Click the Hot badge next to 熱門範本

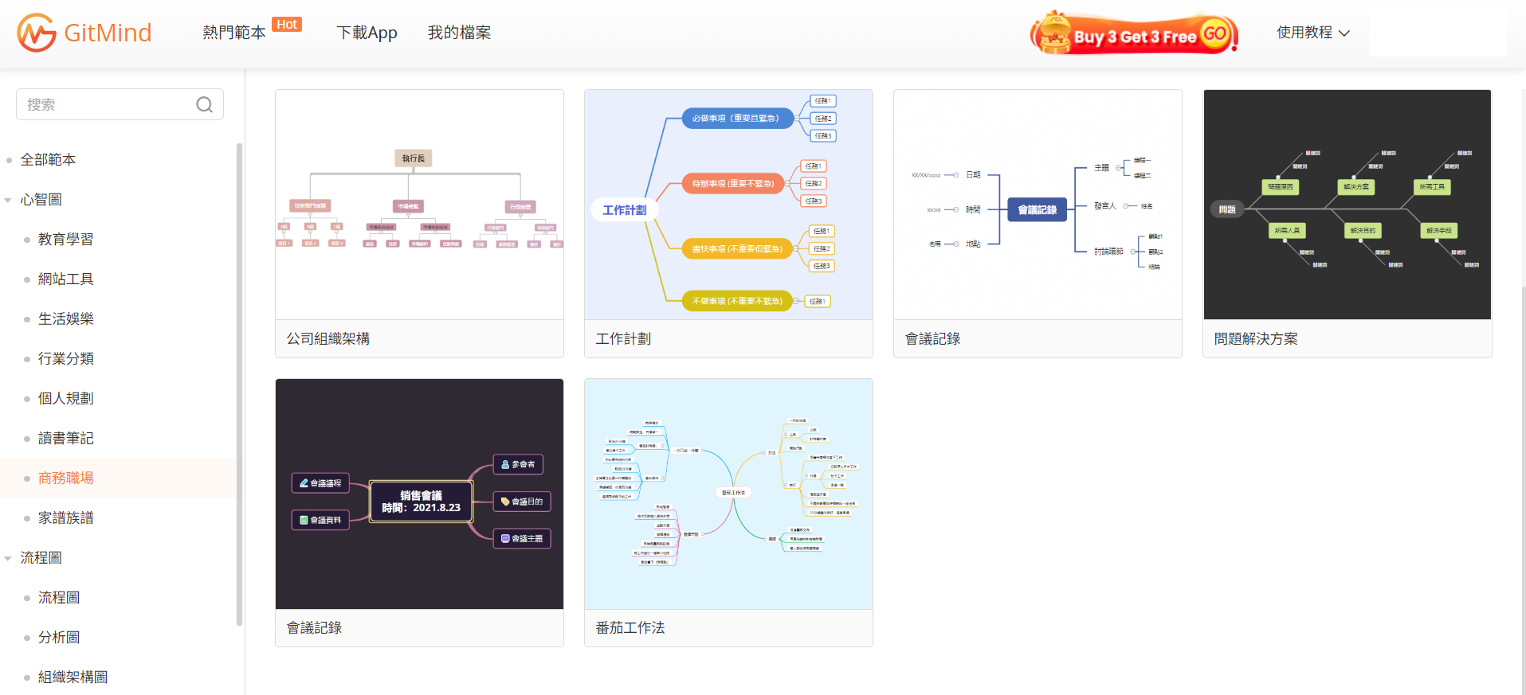pos(287,25)
